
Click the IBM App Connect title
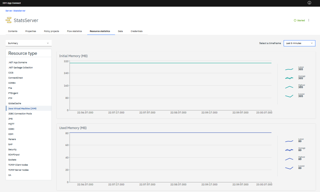pos(12,3)
